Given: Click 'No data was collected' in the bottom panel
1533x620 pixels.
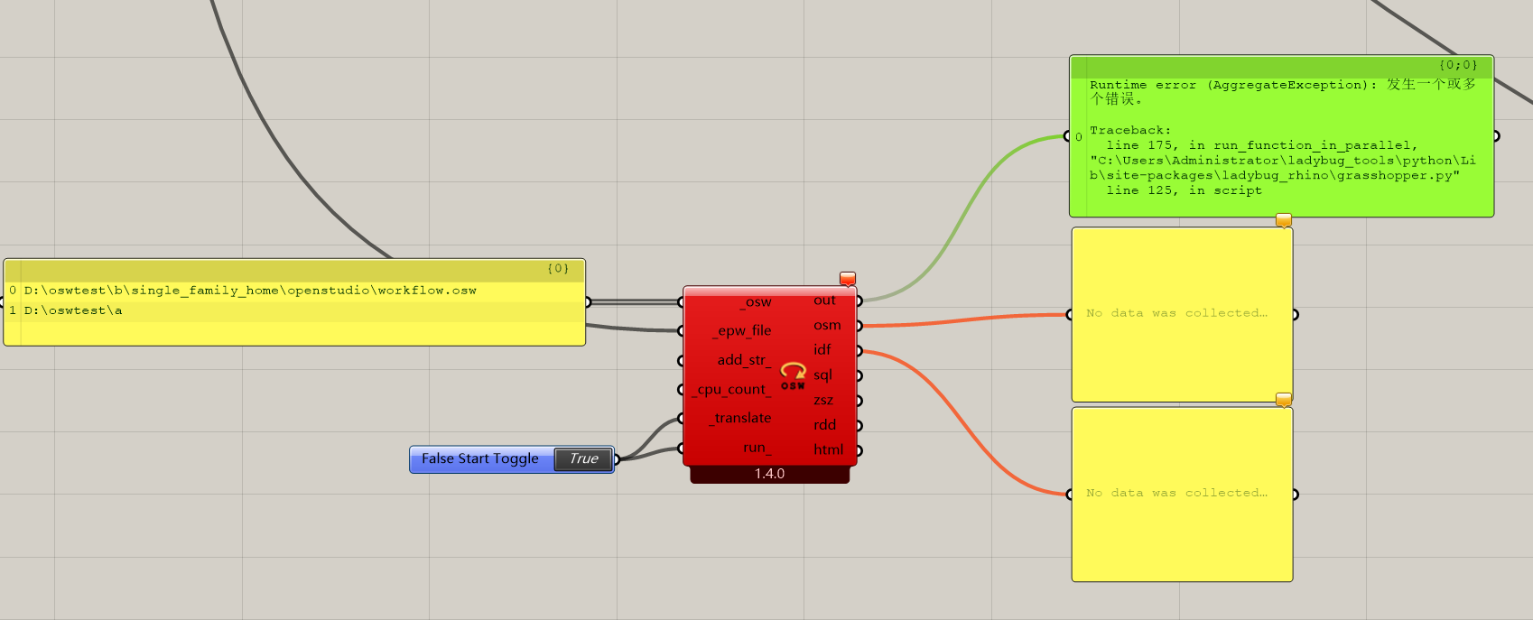Looking at the screenshot, I should pos(1176,493).
